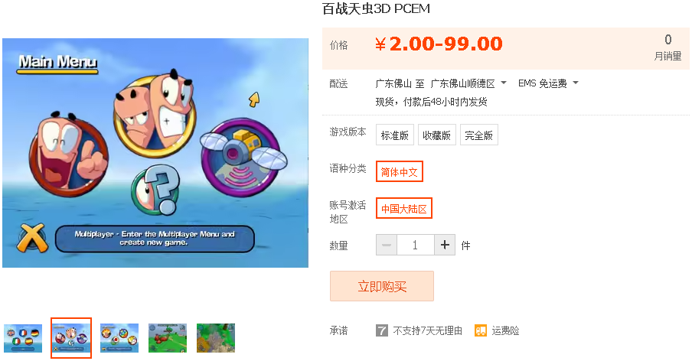Open the flags thumbnail image
Image resolution: width=692 pixels, height=361 pixels.
tap(23, 338)
